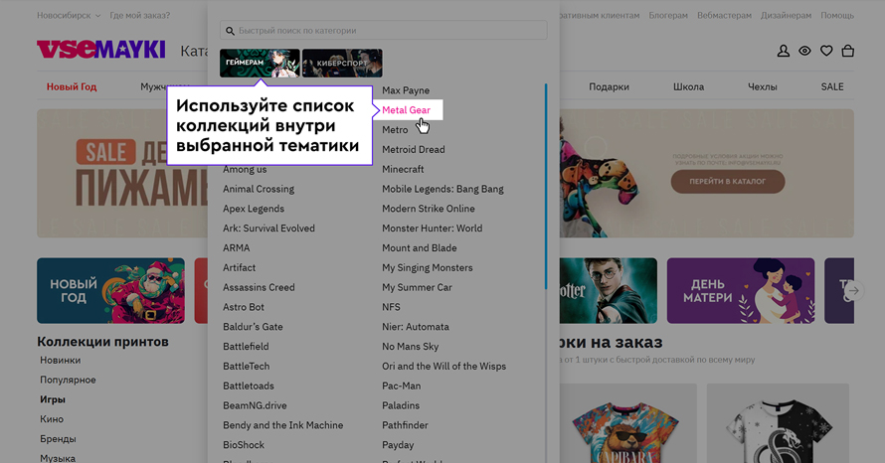Open the Pac-Man collection
The image size is (885, 463).
pyautogui.click(x=402, y=386)
